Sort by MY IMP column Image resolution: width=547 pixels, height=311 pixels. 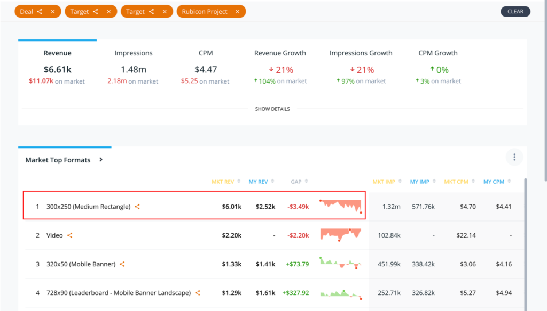[x=423, y=182]
